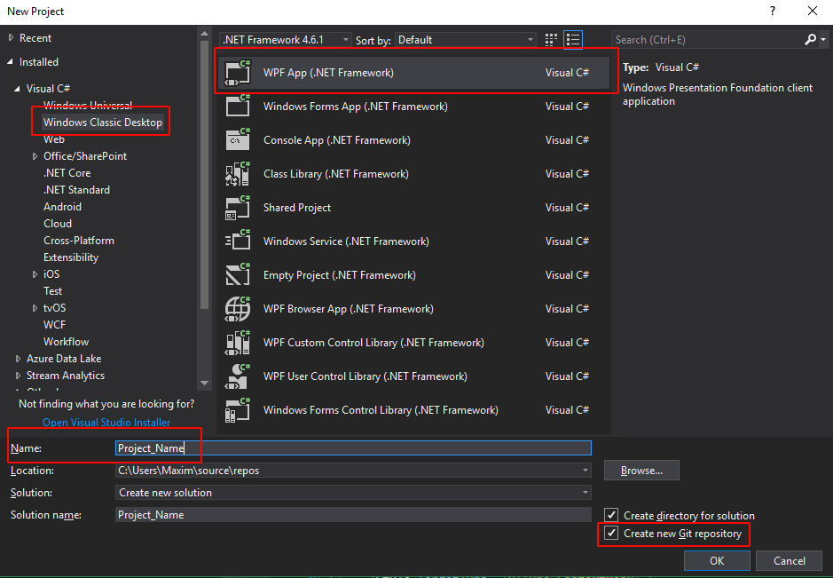The width and height of the screenshot is (833, 578).
Task: Select Console App (.NET Framework) template
Action: tap(414, 140)
